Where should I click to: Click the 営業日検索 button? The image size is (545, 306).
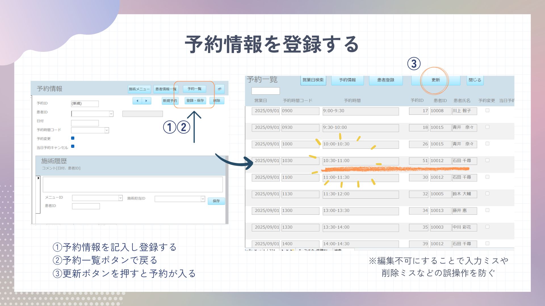pos(313,80)
